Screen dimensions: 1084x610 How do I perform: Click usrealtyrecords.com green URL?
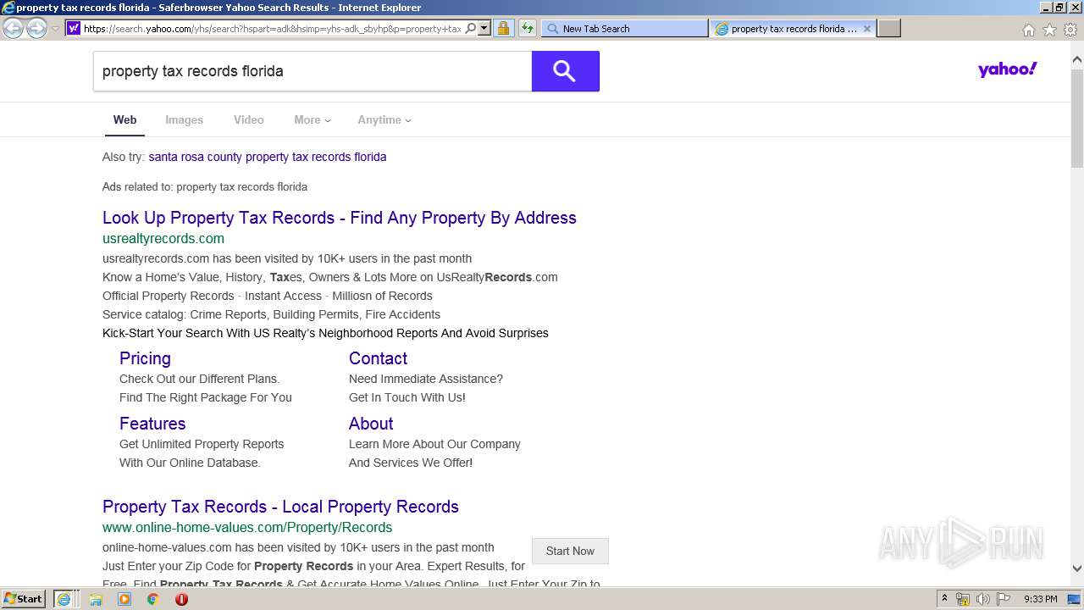[163, 238]
